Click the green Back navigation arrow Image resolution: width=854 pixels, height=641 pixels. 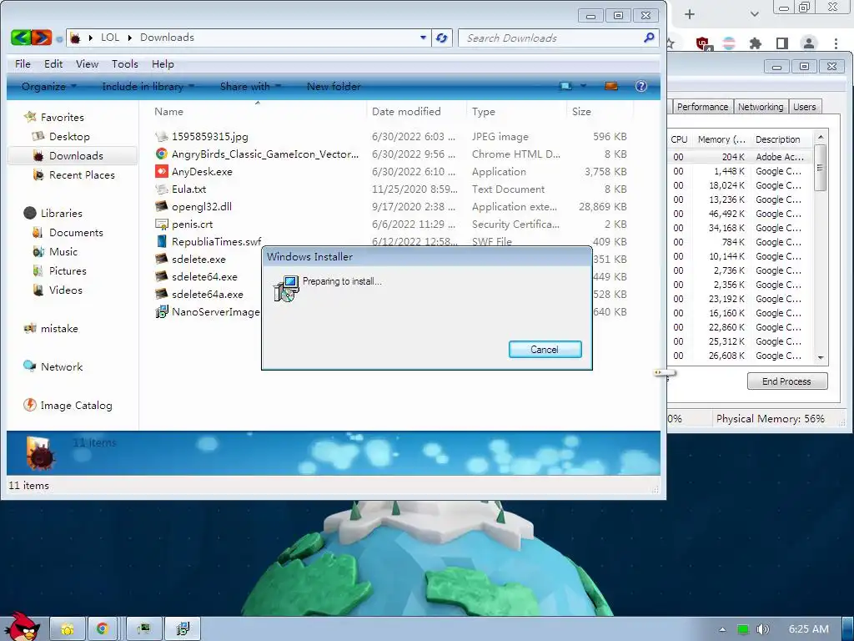(x=21, y=38)
